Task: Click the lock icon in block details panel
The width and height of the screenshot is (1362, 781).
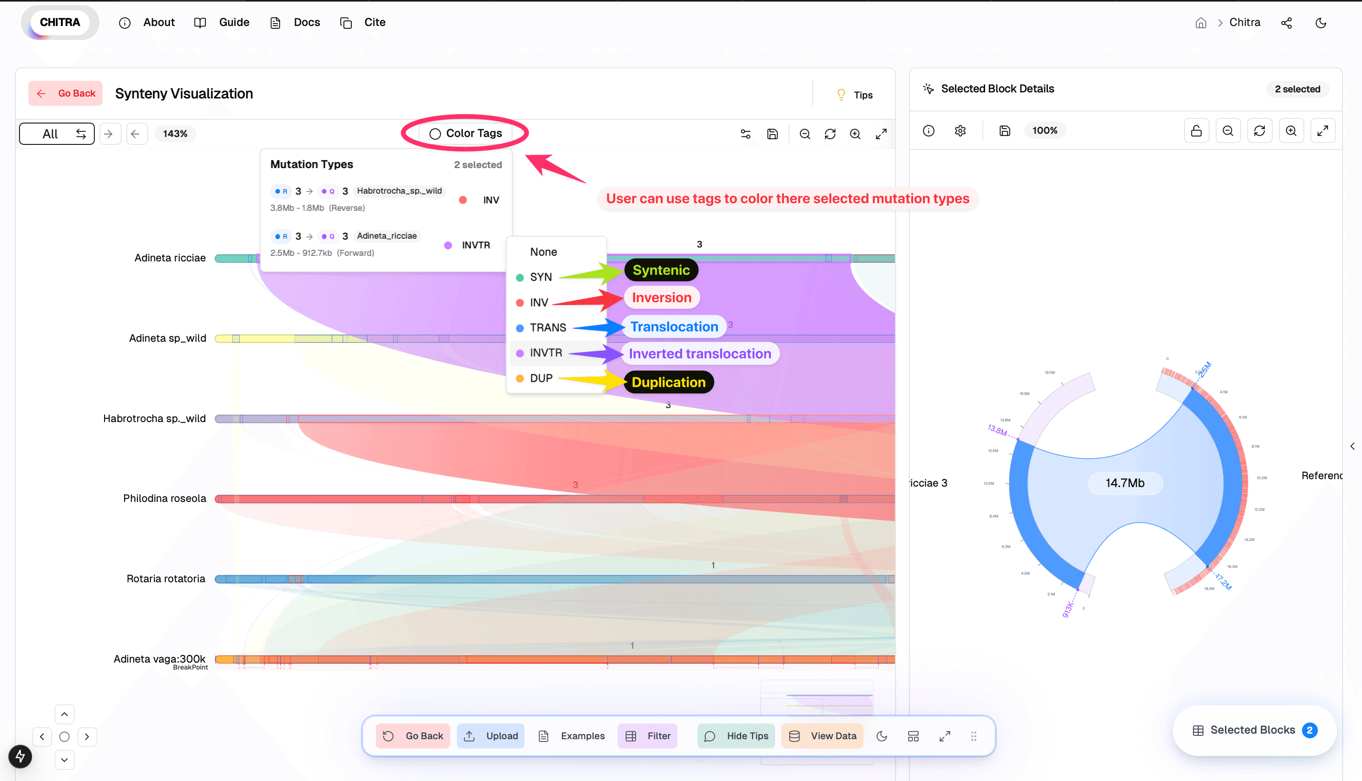Action: click(1196, 131)
